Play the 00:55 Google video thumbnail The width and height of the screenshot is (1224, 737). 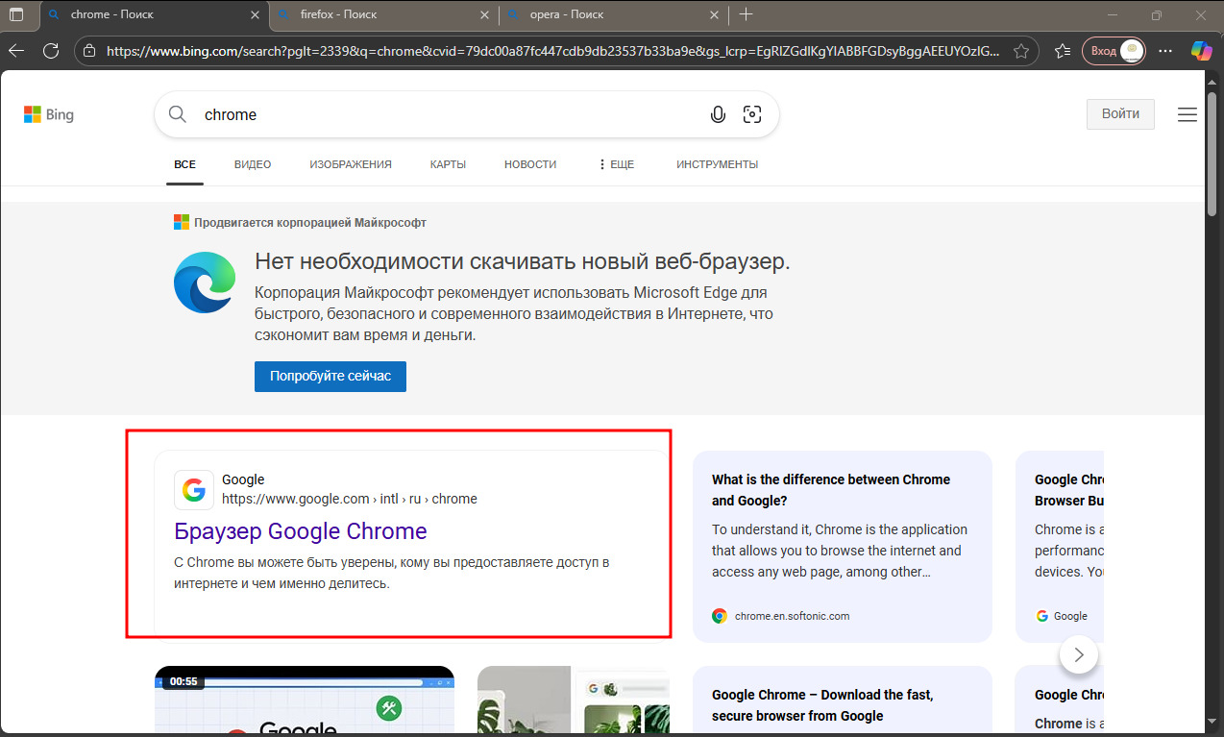tap(304, 706)
